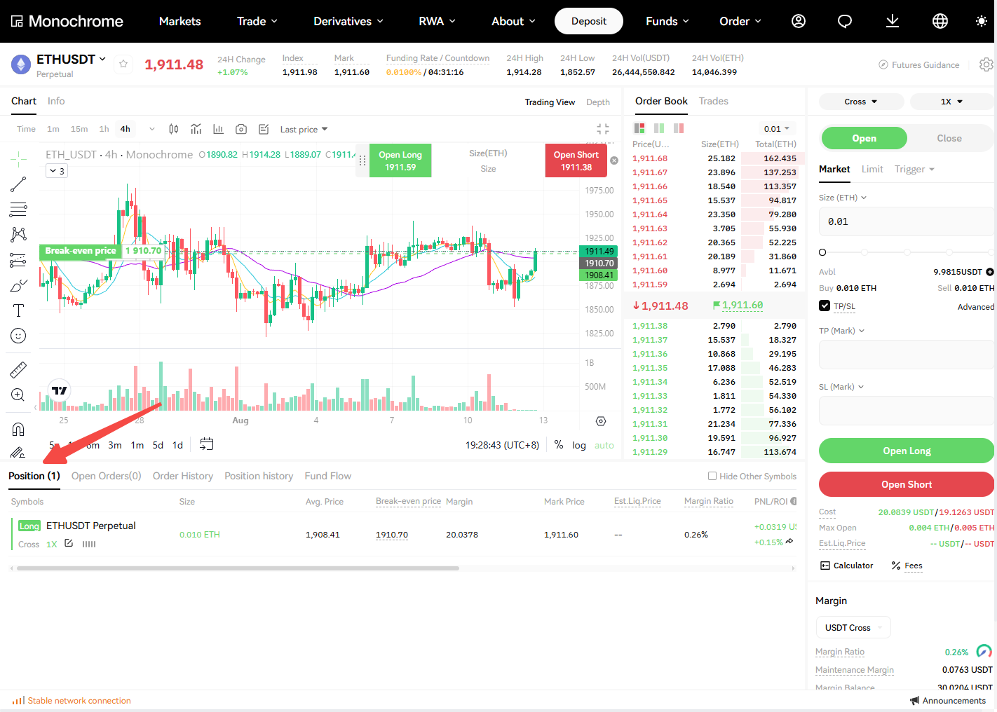Show only buy orders in order book
Image resolution: width=997 pixels, height=712 pixels.
(x=659, y=128)
